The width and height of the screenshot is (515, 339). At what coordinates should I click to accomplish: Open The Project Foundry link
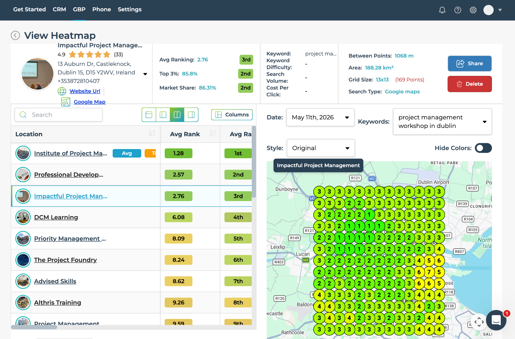tap(65, 260)
